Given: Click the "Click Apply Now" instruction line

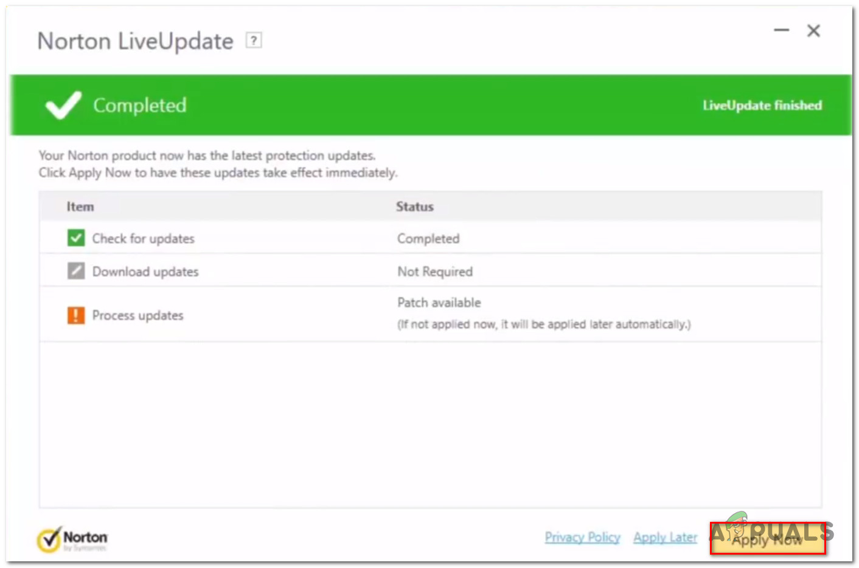Looking at the screenshot, I should click(218, 173).
